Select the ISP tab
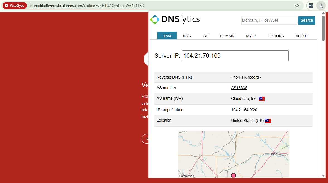The image size is (328, 183). coord(205,36)
